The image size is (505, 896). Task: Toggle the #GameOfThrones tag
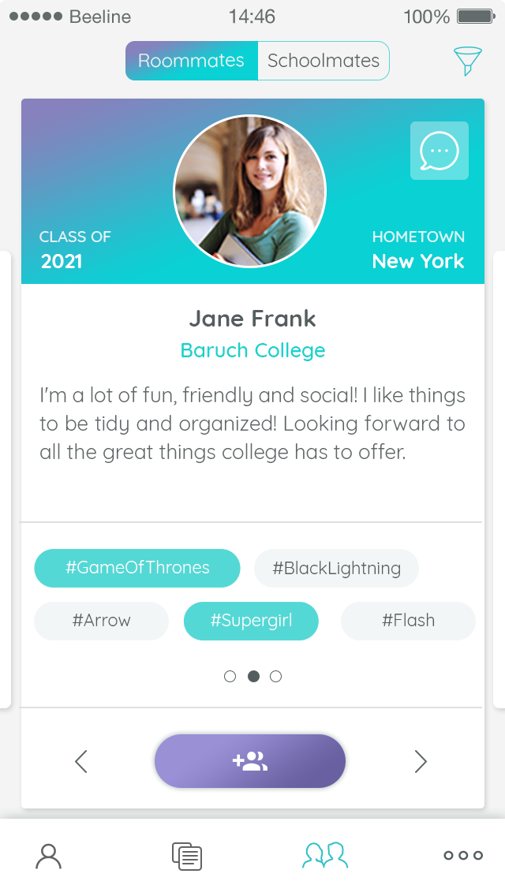tap(137, 568)
